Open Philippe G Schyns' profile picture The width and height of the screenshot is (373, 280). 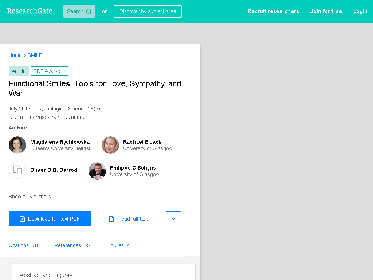point(97,171)
